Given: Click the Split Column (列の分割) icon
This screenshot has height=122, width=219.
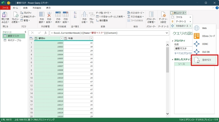Looking at the screenshot, I should click(x=84, y=14).
